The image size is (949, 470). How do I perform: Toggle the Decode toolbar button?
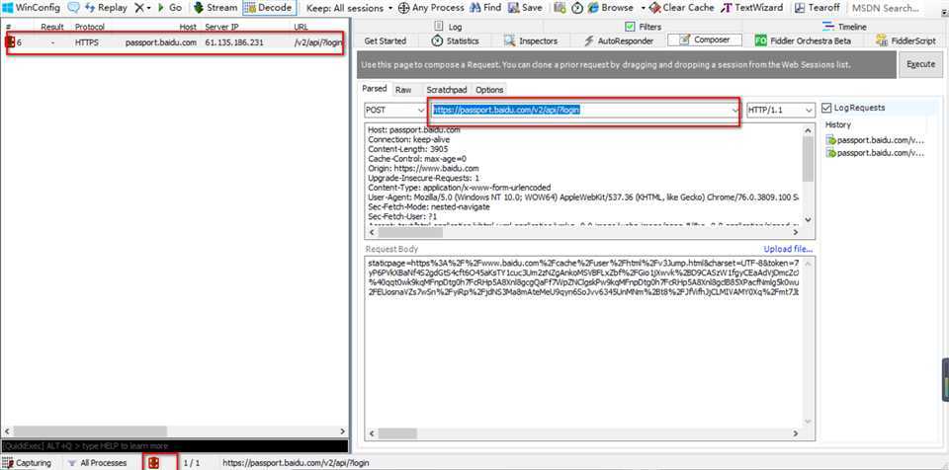coord(268,8)
